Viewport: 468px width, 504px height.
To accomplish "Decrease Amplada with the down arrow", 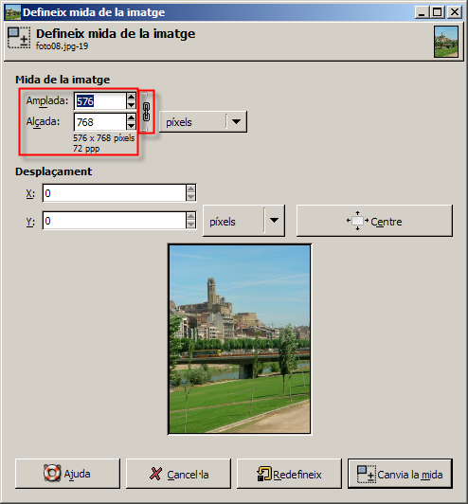I will pos(131,105).
